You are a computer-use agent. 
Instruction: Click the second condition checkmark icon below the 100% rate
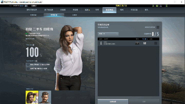tap(28, 69)
